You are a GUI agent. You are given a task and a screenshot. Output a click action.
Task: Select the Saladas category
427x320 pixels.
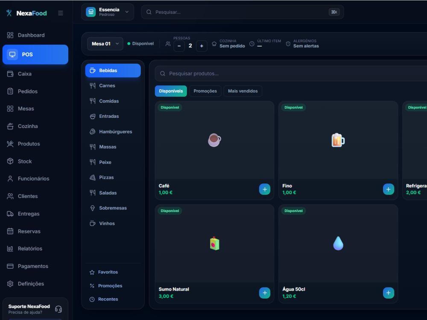[x=113, y=193]
